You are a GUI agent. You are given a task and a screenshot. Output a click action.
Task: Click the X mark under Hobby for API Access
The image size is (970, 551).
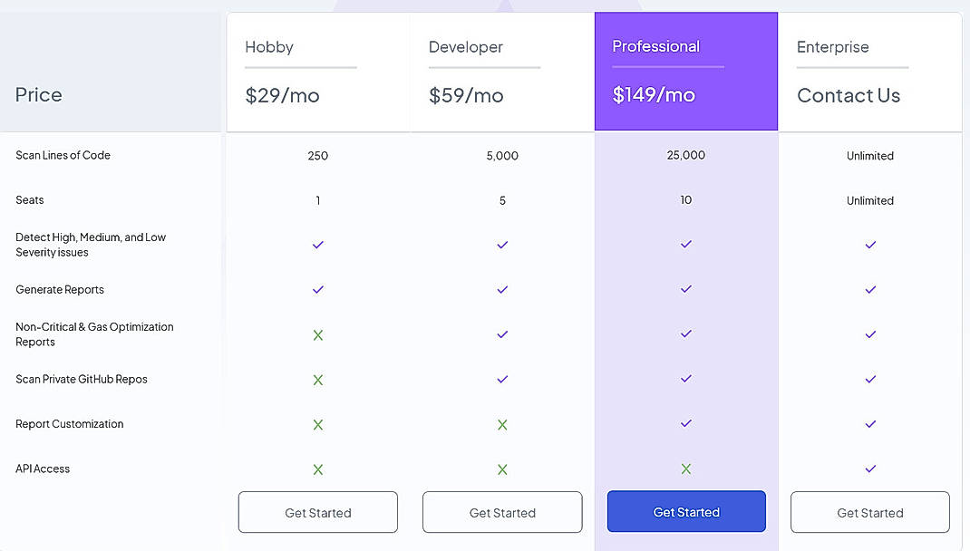point(318,469)
